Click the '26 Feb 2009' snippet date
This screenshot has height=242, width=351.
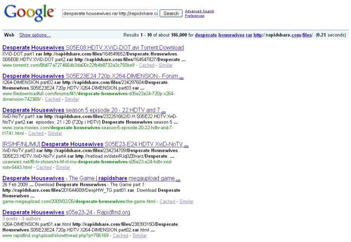15,184
